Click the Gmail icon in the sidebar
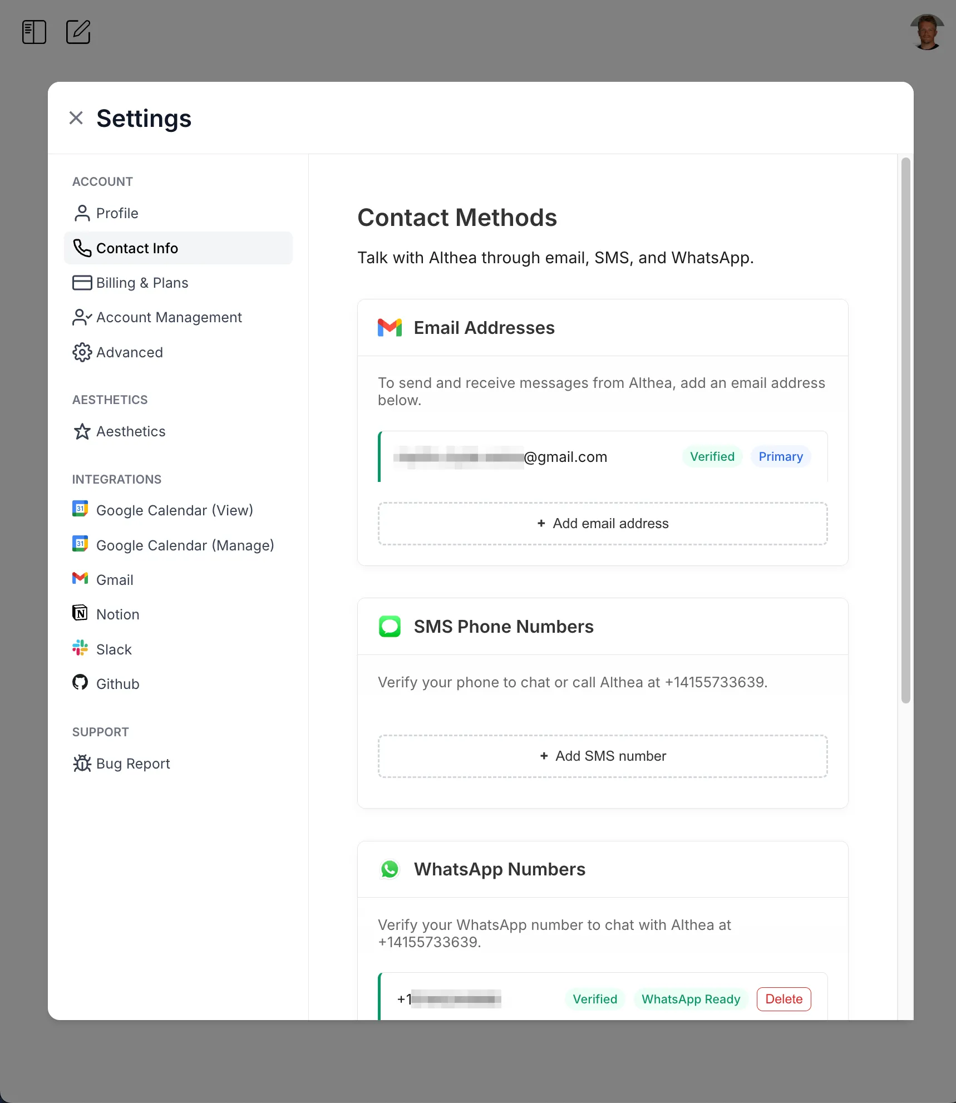The image size is (956, 1103). tap(80, 578)
